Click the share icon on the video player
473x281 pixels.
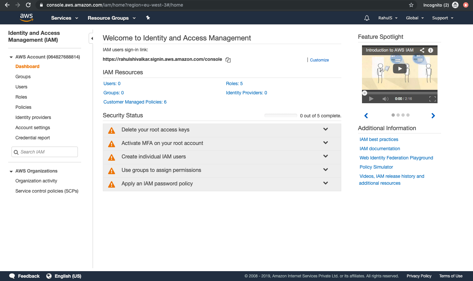(x=422, y=50)
